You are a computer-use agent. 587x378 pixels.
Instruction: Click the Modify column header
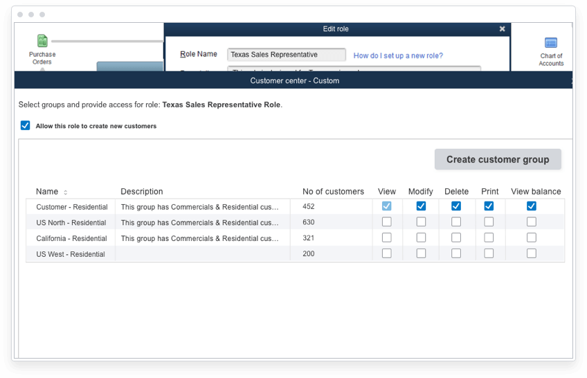[x=420, y=192]
